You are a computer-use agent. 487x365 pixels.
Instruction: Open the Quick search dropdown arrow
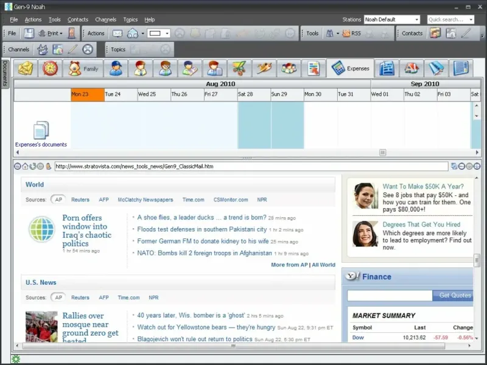[471, 19]
